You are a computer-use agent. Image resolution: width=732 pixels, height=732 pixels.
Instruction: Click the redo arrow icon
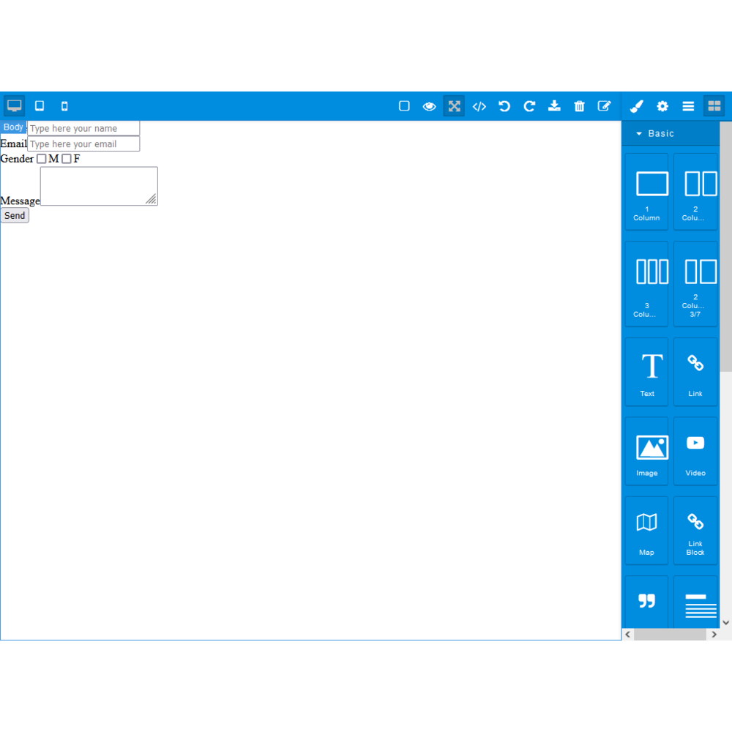[x=529, y=106]
